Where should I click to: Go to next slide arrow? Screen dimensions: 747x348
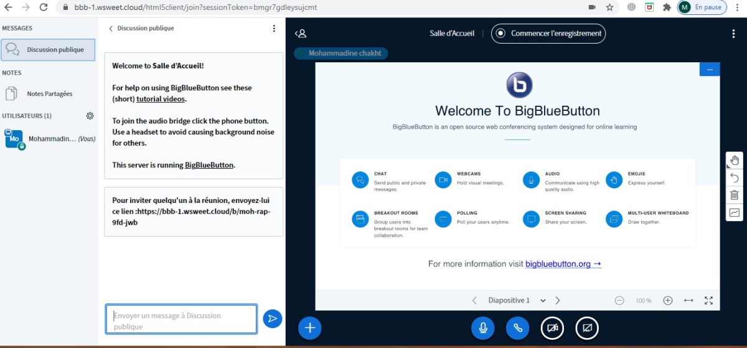coord(558,300)
